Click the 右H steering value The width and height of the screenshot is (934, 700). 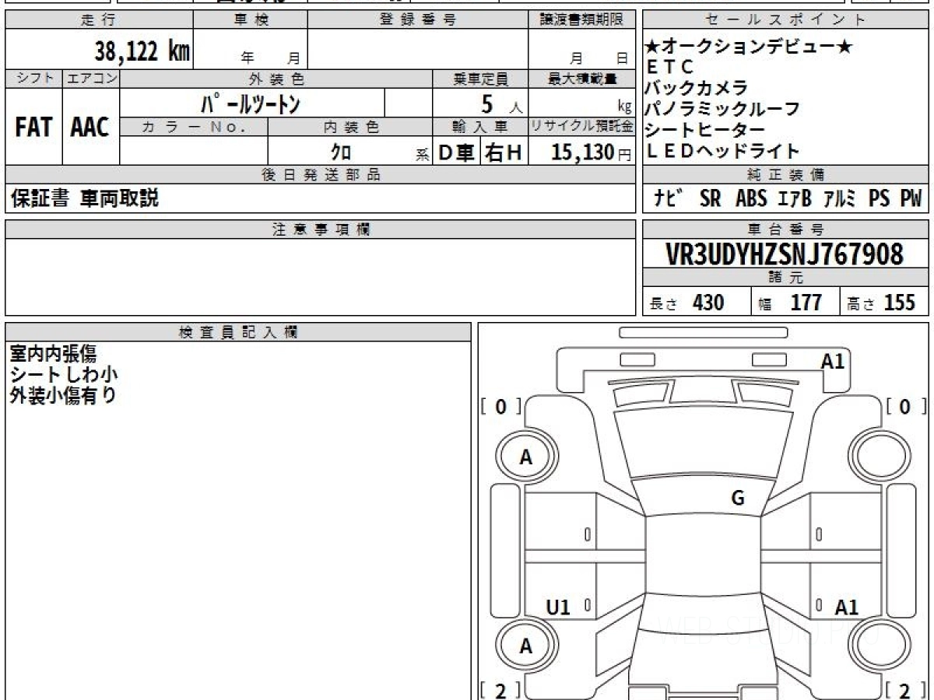click(504, 152)
